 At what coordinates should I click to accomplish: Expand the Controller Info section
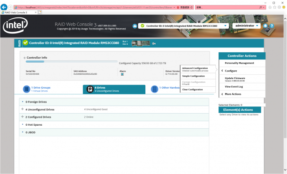[25, 58]
